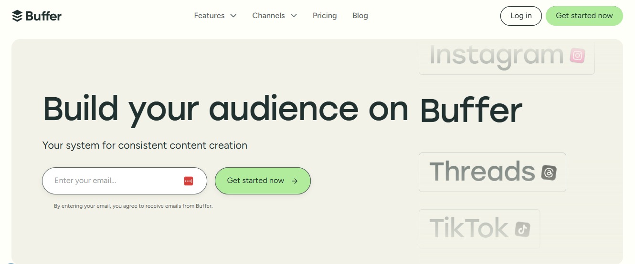Expand the Channels dropdown chevron
Screen dimensions: 635x264
click(294, 16)
